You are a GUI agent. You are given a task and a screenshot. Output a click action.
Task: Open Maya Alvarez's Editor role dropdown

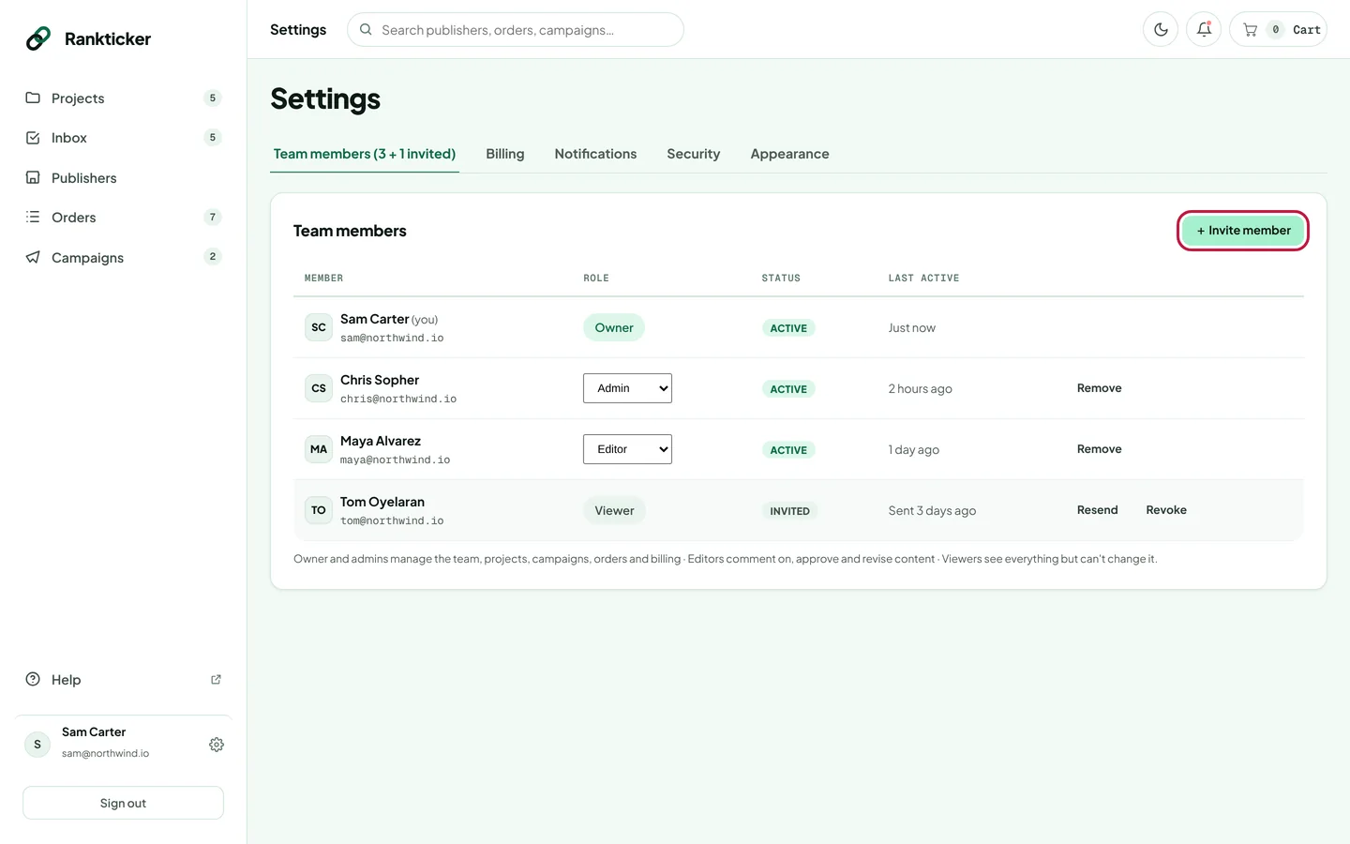[x=627, y=449]
